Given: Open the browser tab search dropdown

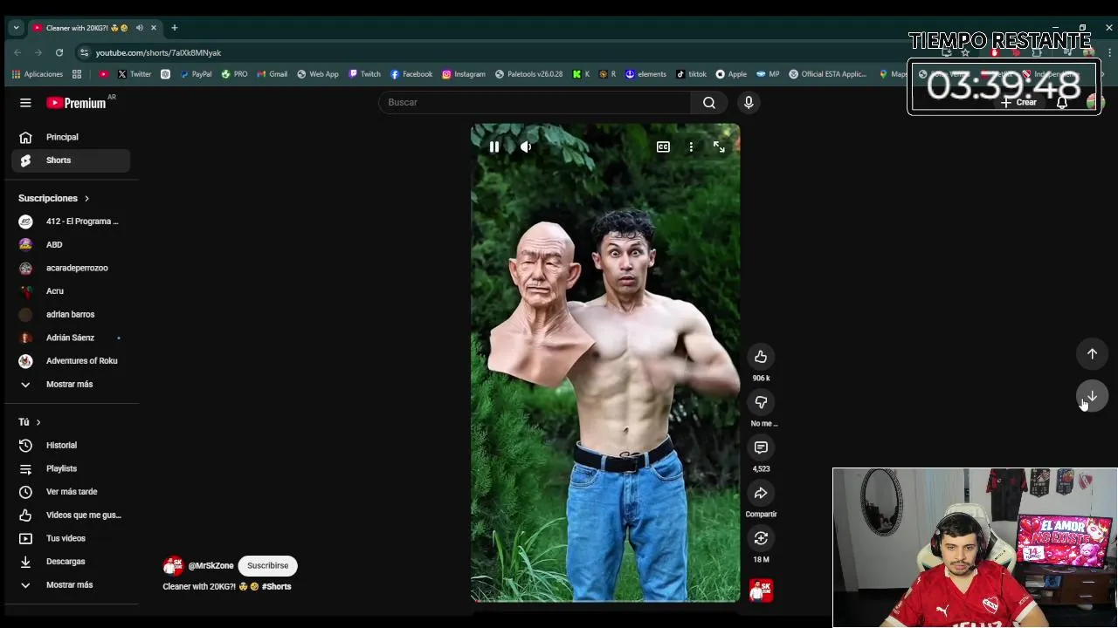Looking at the screenshot, I should (x=16, y=28).
